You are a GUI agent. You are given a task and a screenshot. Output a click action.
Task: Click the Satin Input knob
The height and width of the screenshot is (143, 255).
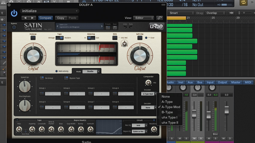(x=33, y=56)
